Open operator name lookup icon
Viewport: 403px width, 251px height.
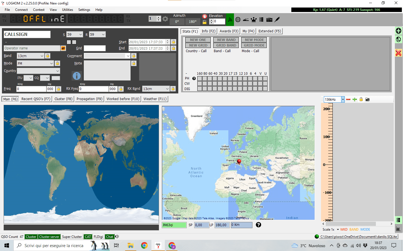63,48
